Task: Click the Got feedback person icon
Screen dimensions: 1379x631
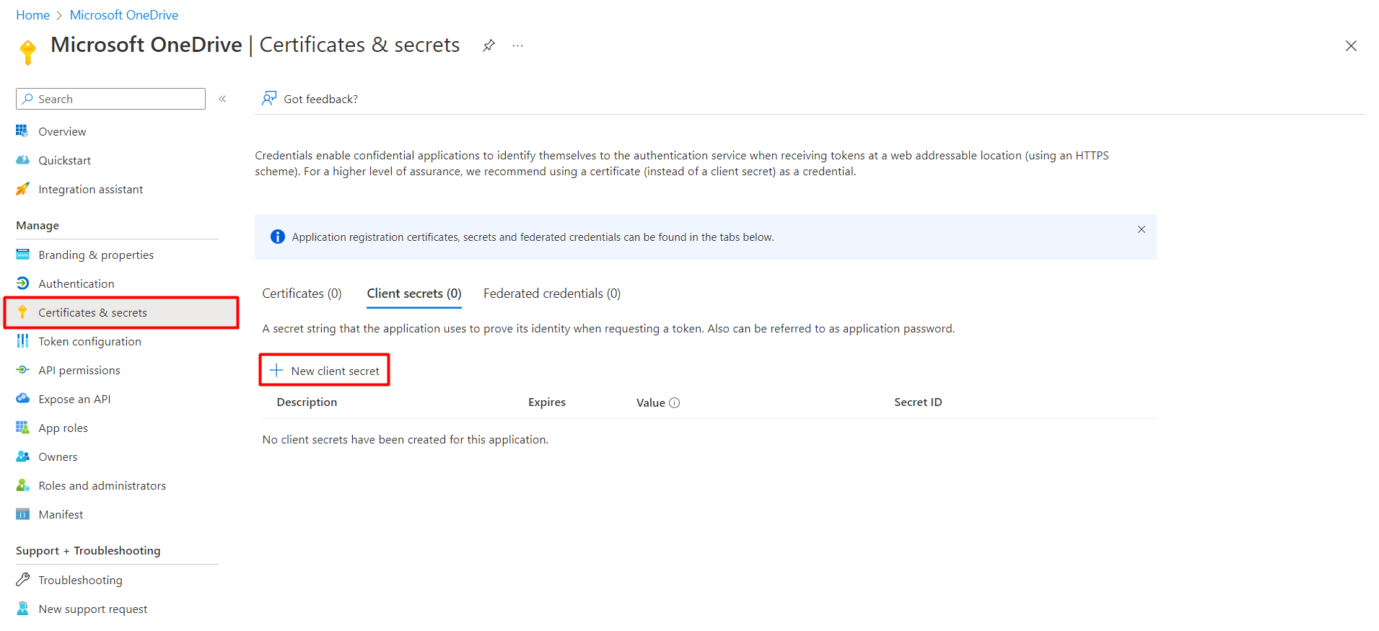Action: click(269, 99)
